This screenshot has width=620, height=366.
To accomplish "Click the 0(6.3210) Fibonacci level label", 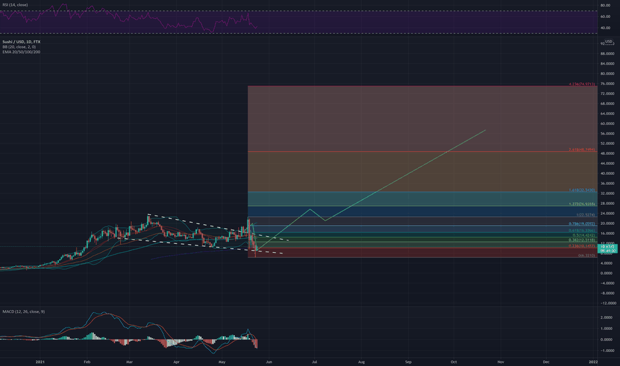I will click(x=586, y=256).
